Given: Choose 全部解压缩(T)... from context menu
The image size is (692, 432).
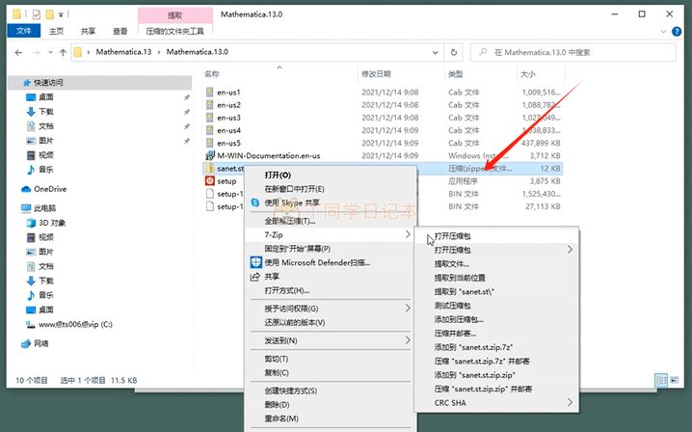Looking at the screenshot, I should (x=289, y=220).
